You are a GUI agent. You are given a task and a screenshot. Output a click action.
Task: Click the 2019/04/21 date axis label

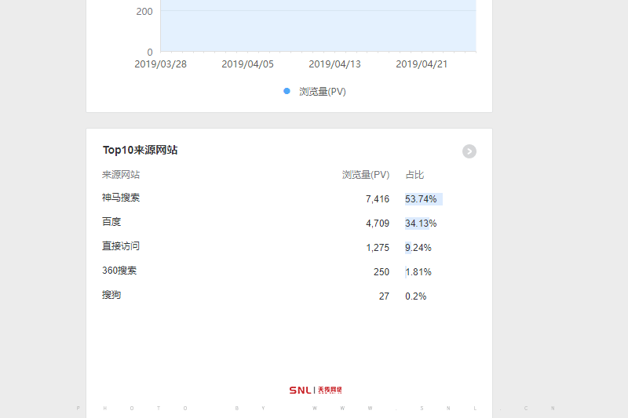coord(422,64)
